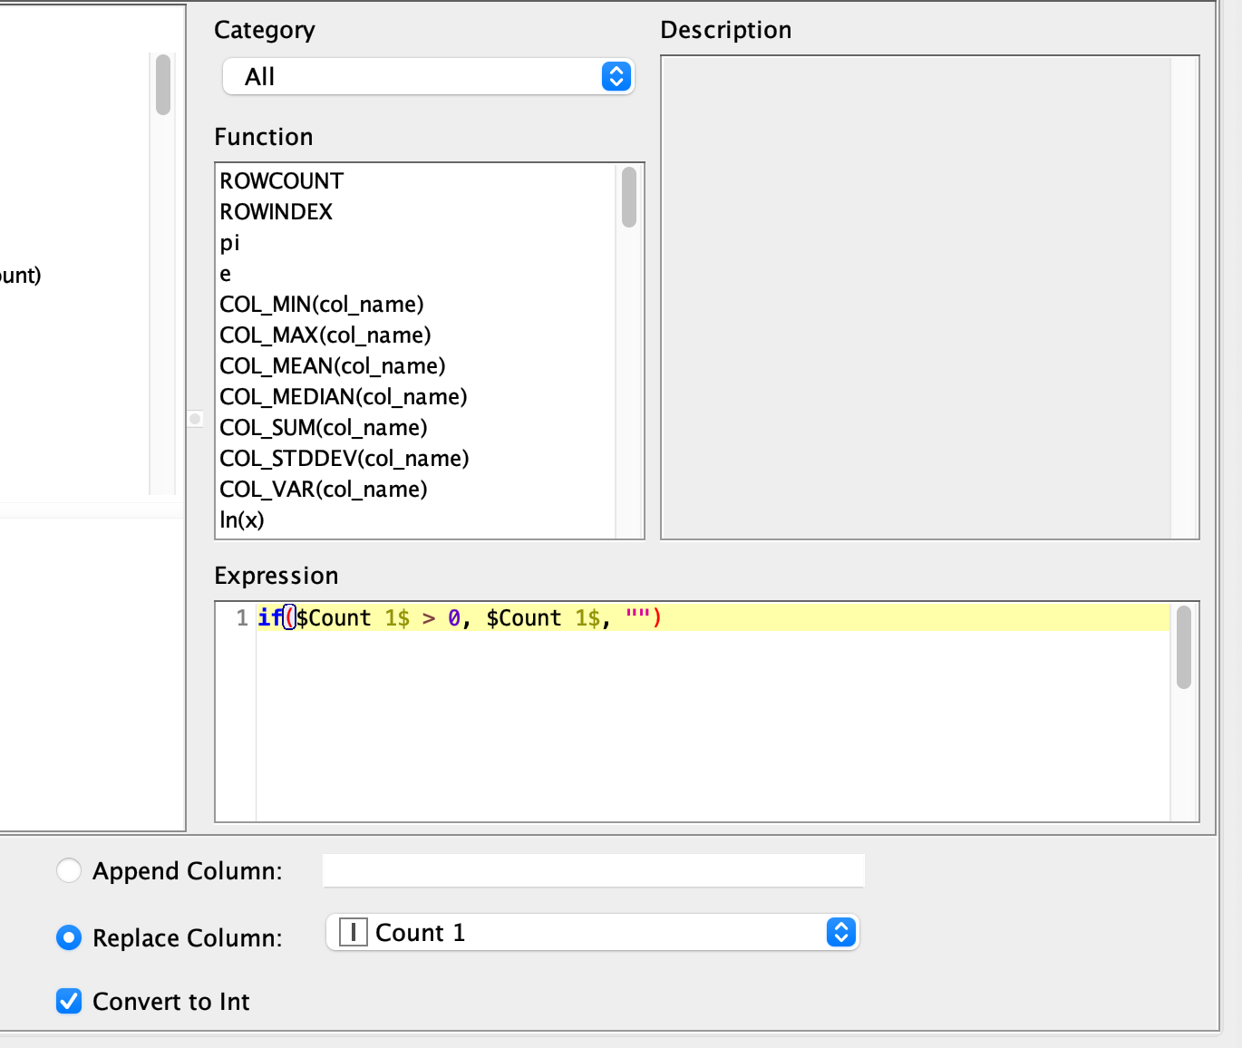This screenshot has width=1242, height=1048.
Task: Enable the Append Column radio button
Action: coord(69,871)
